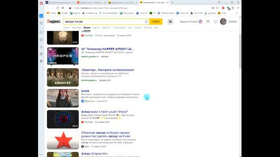This screenshot has width=280, height=157.
Task: Open Yandex search filters settings button
Action: tap(170, 21)
